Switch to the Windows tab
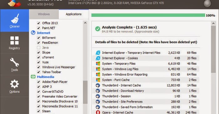 (x=44, y=14)
